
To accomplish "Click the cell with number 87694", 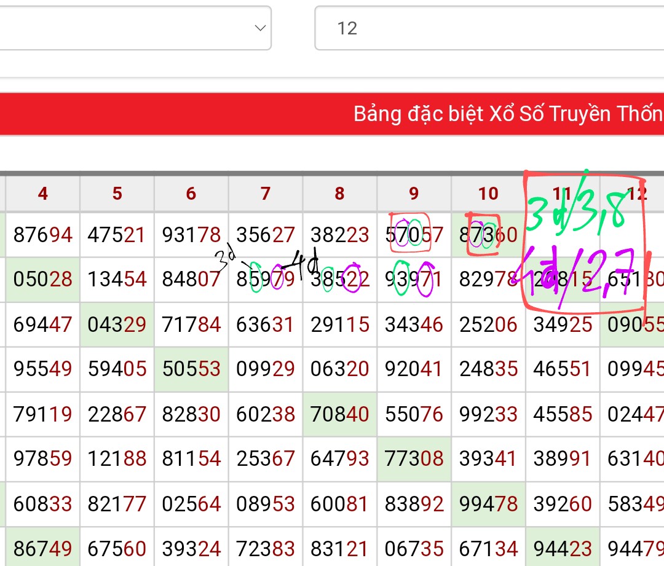I will [42, 235].
